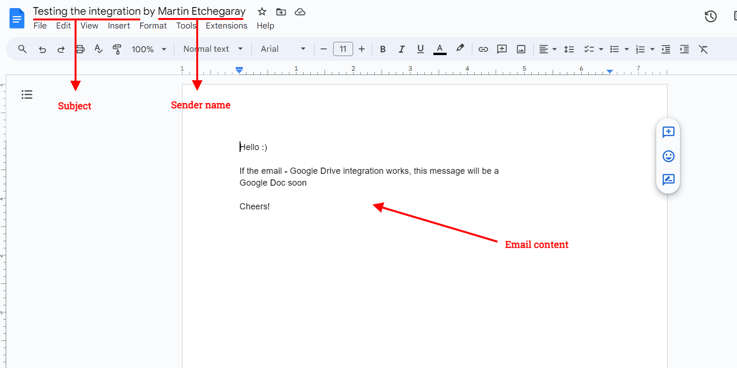Viewport: 737px width, 368px height.
Task: Open the font family dropdown
Action: pos(282,49)
